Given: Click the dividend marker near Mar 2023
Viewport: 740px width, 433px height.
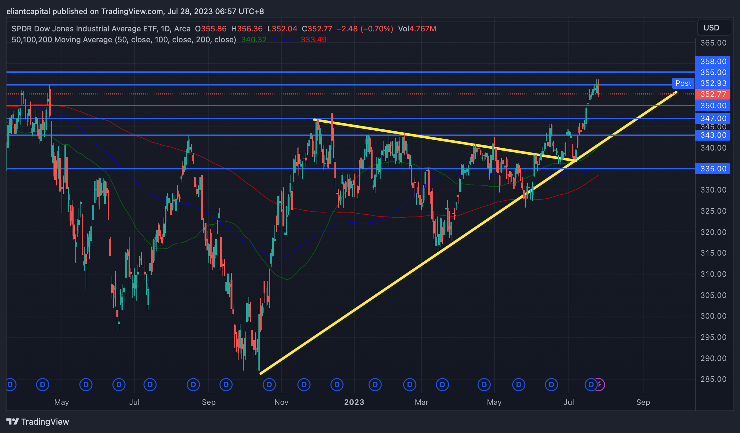Looking at the screenshot, I should [x=409, y=385].
